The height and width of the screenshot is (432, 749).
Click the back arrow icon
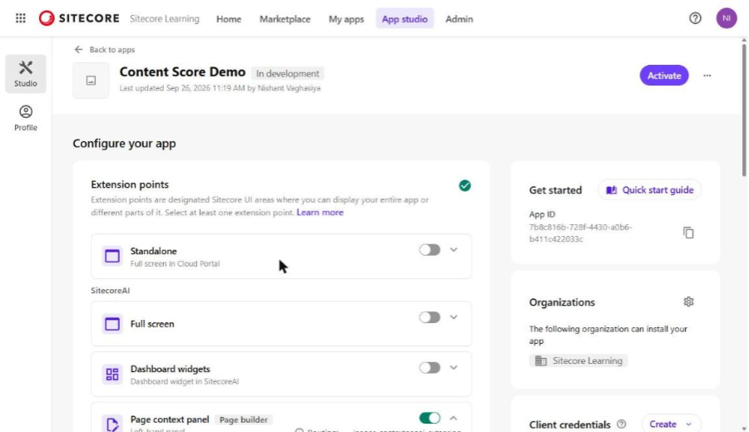click(x=78, y=50)
